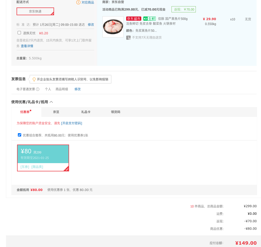This screenshot has height=247, width=261.
Task: Click the 运费 ¥0.00 value
Action: pyautogui.click(x=252, y=214)
